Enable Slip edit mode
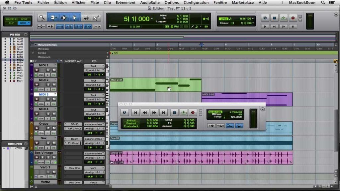Viewport: 340px width, 191px height. (x=11, y=23)
